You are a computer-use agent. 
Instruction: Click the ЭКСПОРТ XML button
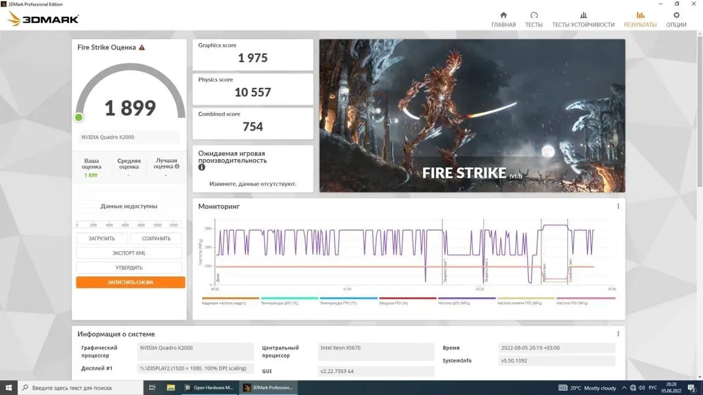point(129,253)
